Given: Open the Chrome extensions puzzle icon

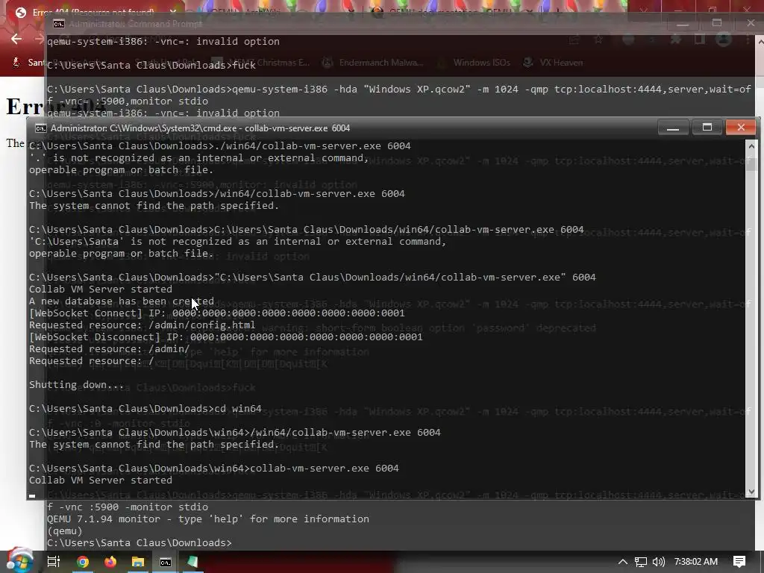Looking at the screenshot, I should 676,40.
